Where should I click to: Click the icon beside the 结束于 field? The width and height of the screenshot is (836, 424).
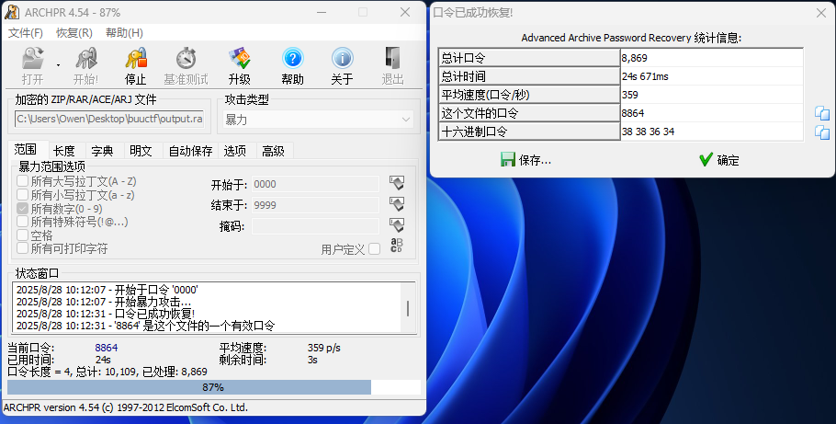click(397, 204)
